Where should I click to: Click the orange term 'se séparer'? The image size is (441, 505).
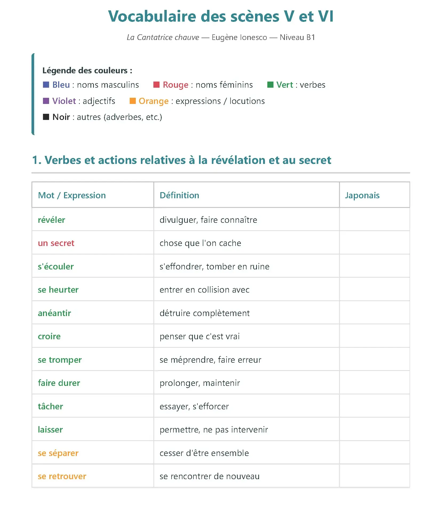[x=58, y=453]
